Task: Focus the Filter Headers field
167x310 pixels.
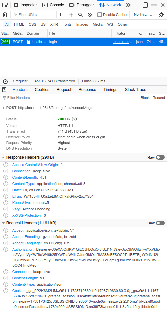Action: click(x=69, y=98)
